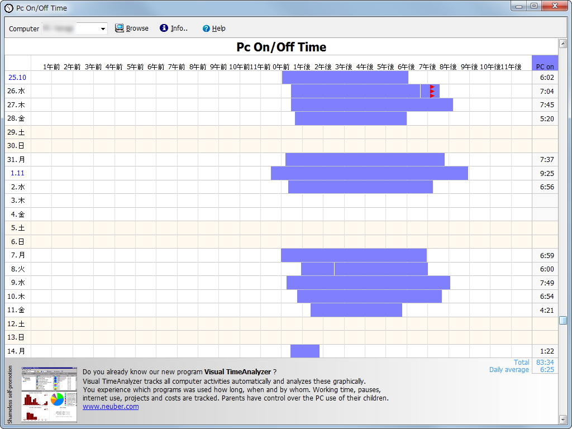Screen dimensions: 572x429
Task: Click the 1午前 hour header
Action: tap(51, 67)
